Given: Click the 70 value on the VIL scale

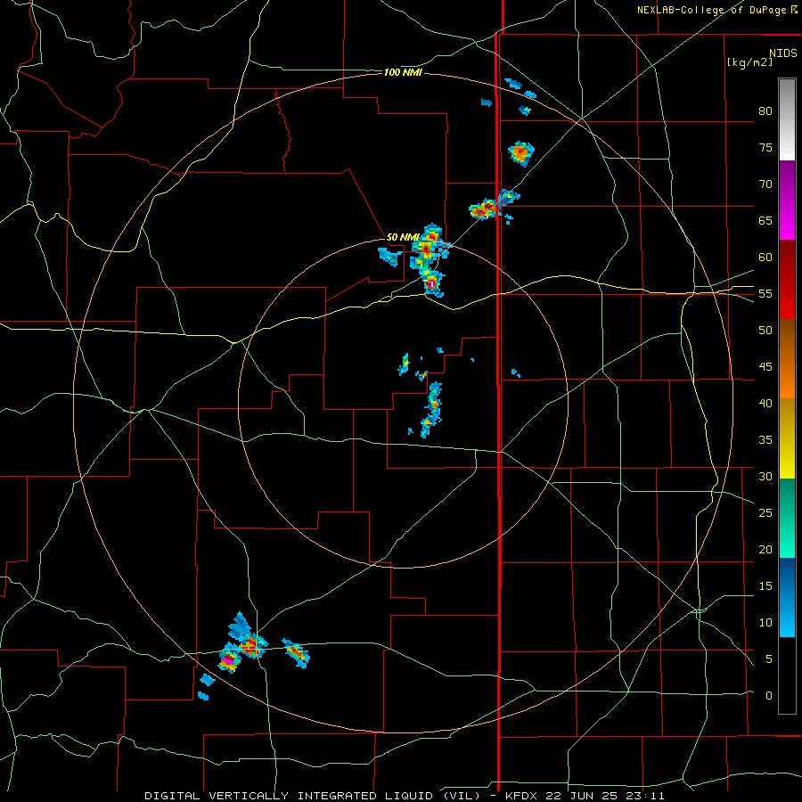Looking at the screenshot, I should 765,184.
